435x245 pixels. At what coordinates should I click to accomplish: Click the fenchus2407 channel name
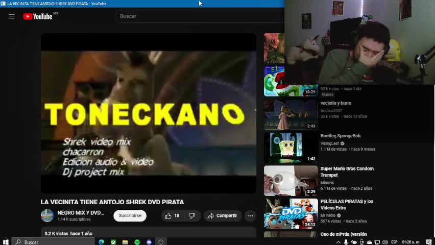pyautogui.click(x=331, y=110)
